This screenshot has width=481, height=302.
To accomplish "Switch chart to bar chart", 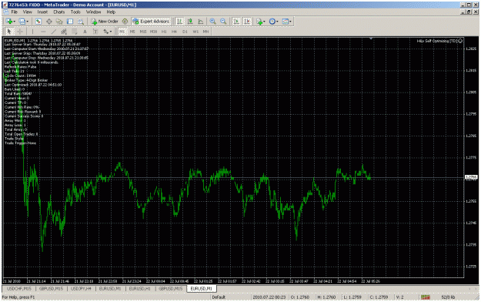I will click(x=180, y=22).
